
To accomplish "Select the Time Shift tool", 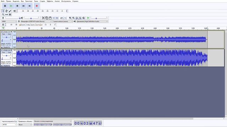I will (6, 14).
